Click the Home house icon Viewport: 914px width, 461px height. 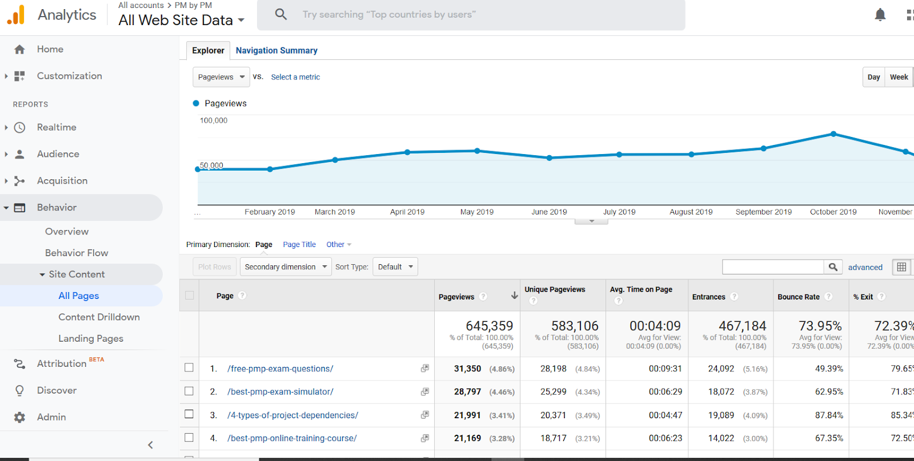point(19,50)
